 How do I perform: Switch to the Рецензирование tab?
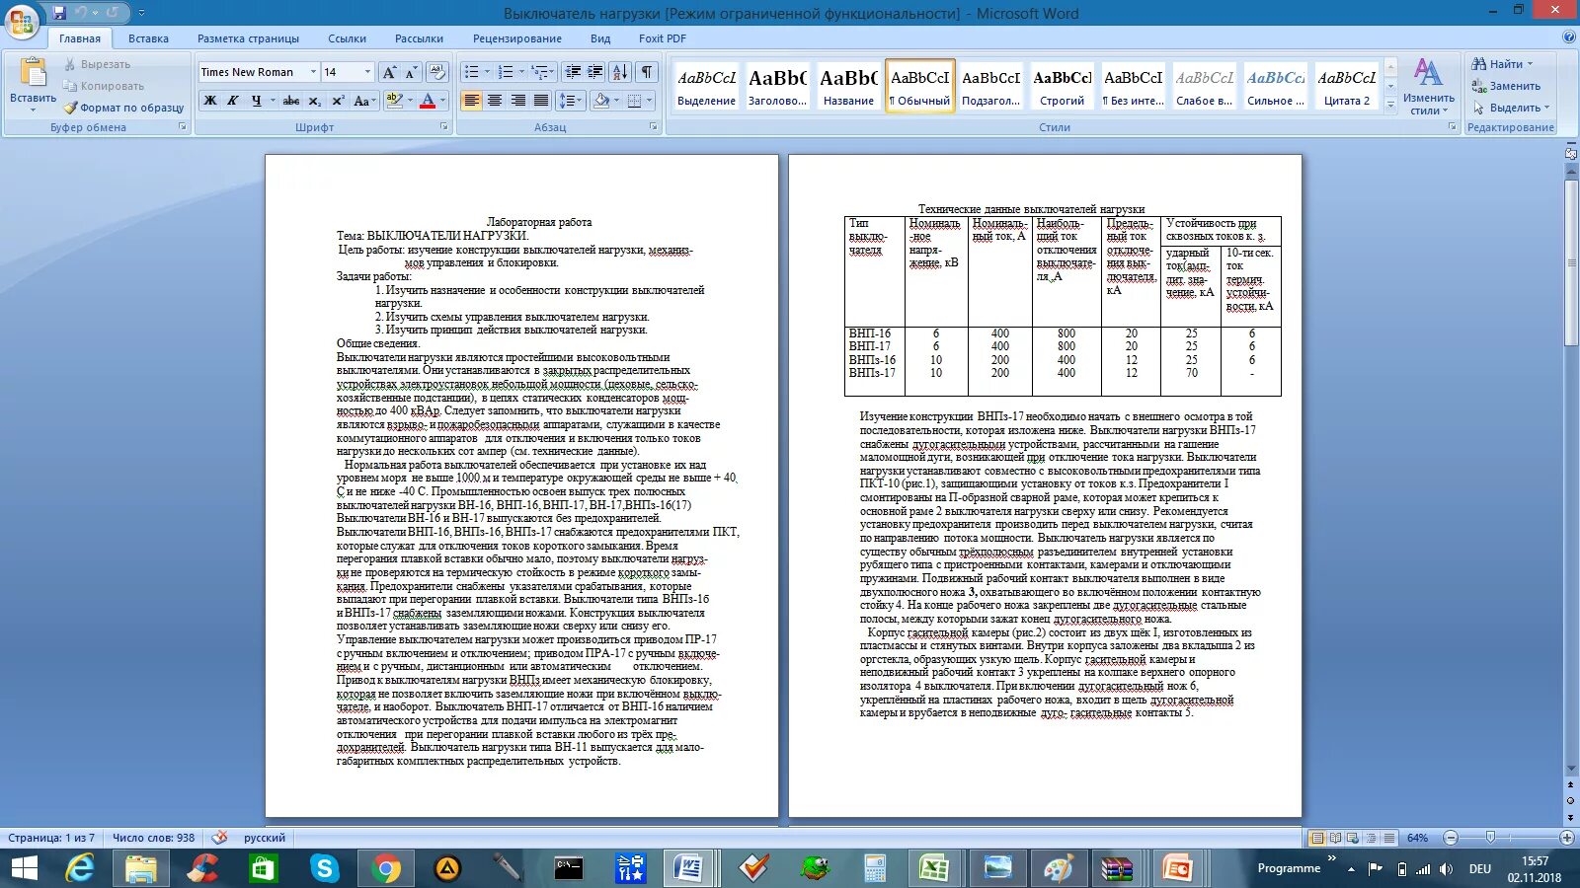click(516, 38)
